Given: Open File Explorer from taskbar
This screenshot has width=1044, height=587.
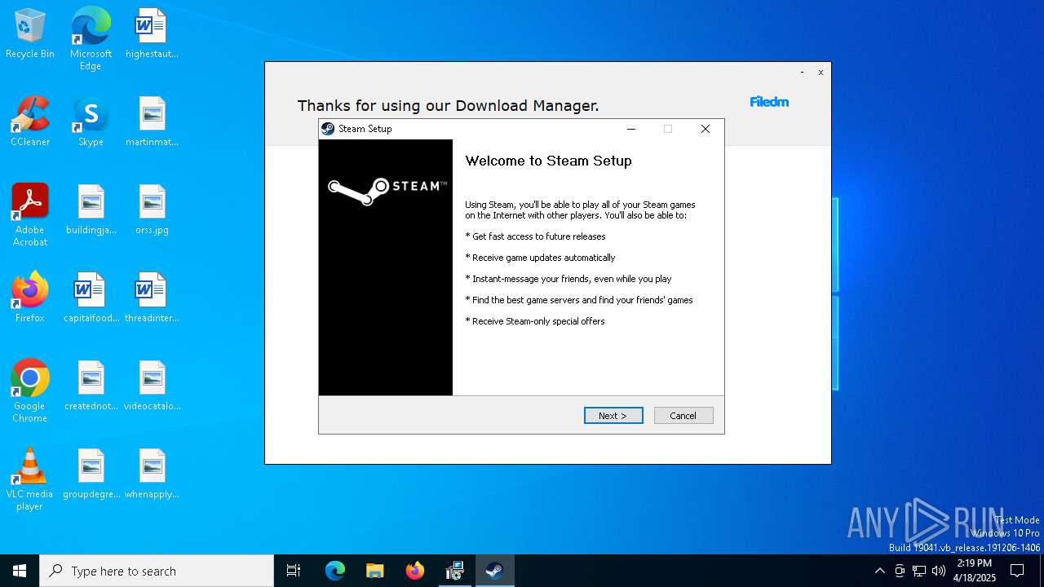Looking at the screenshot, I should click(x=374, y=571).
